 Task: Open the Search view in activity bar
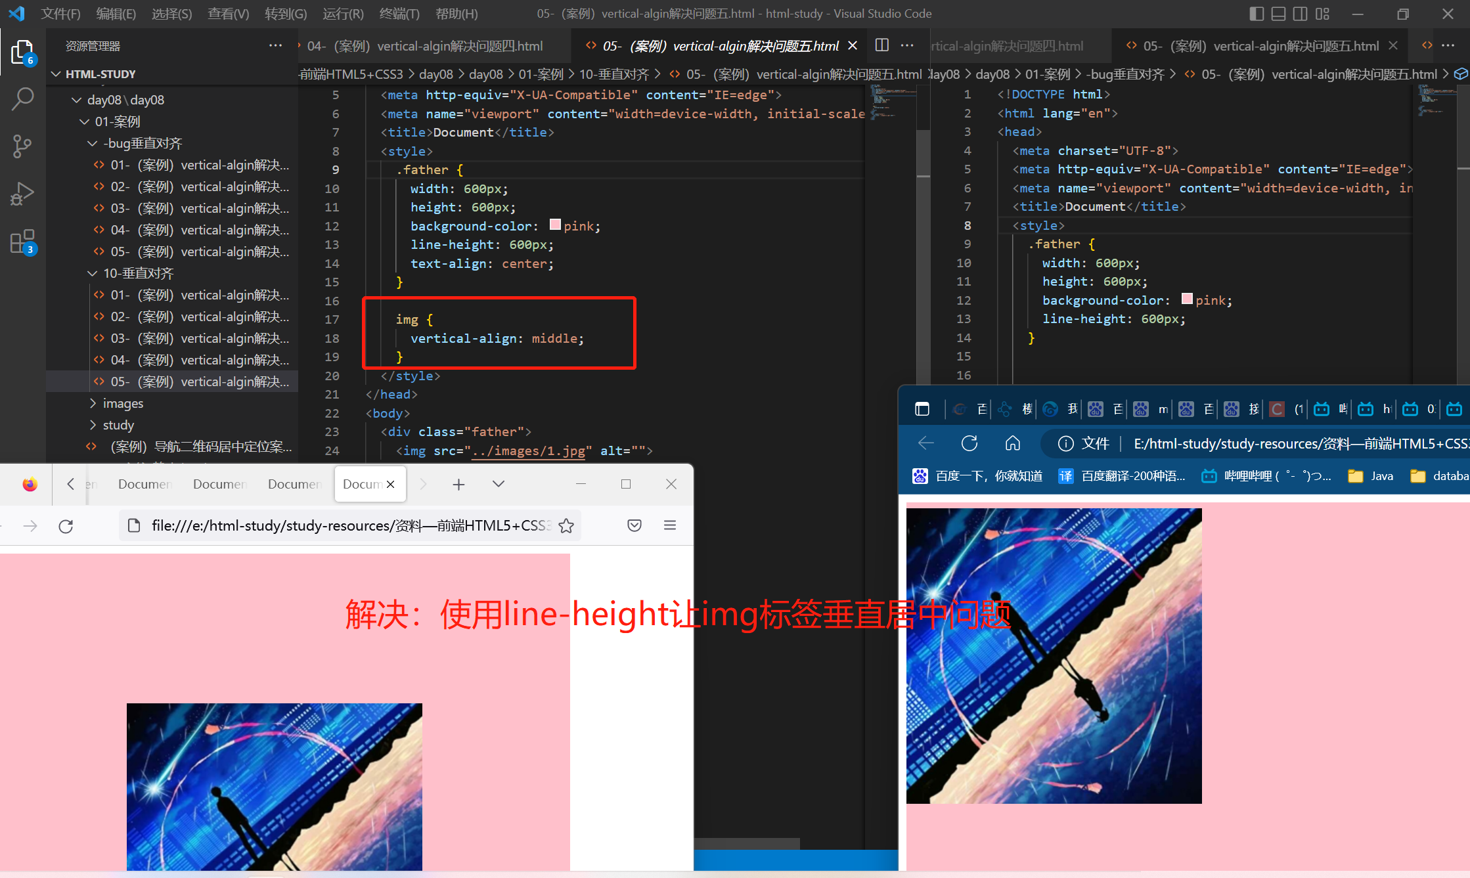coord(22,99)
